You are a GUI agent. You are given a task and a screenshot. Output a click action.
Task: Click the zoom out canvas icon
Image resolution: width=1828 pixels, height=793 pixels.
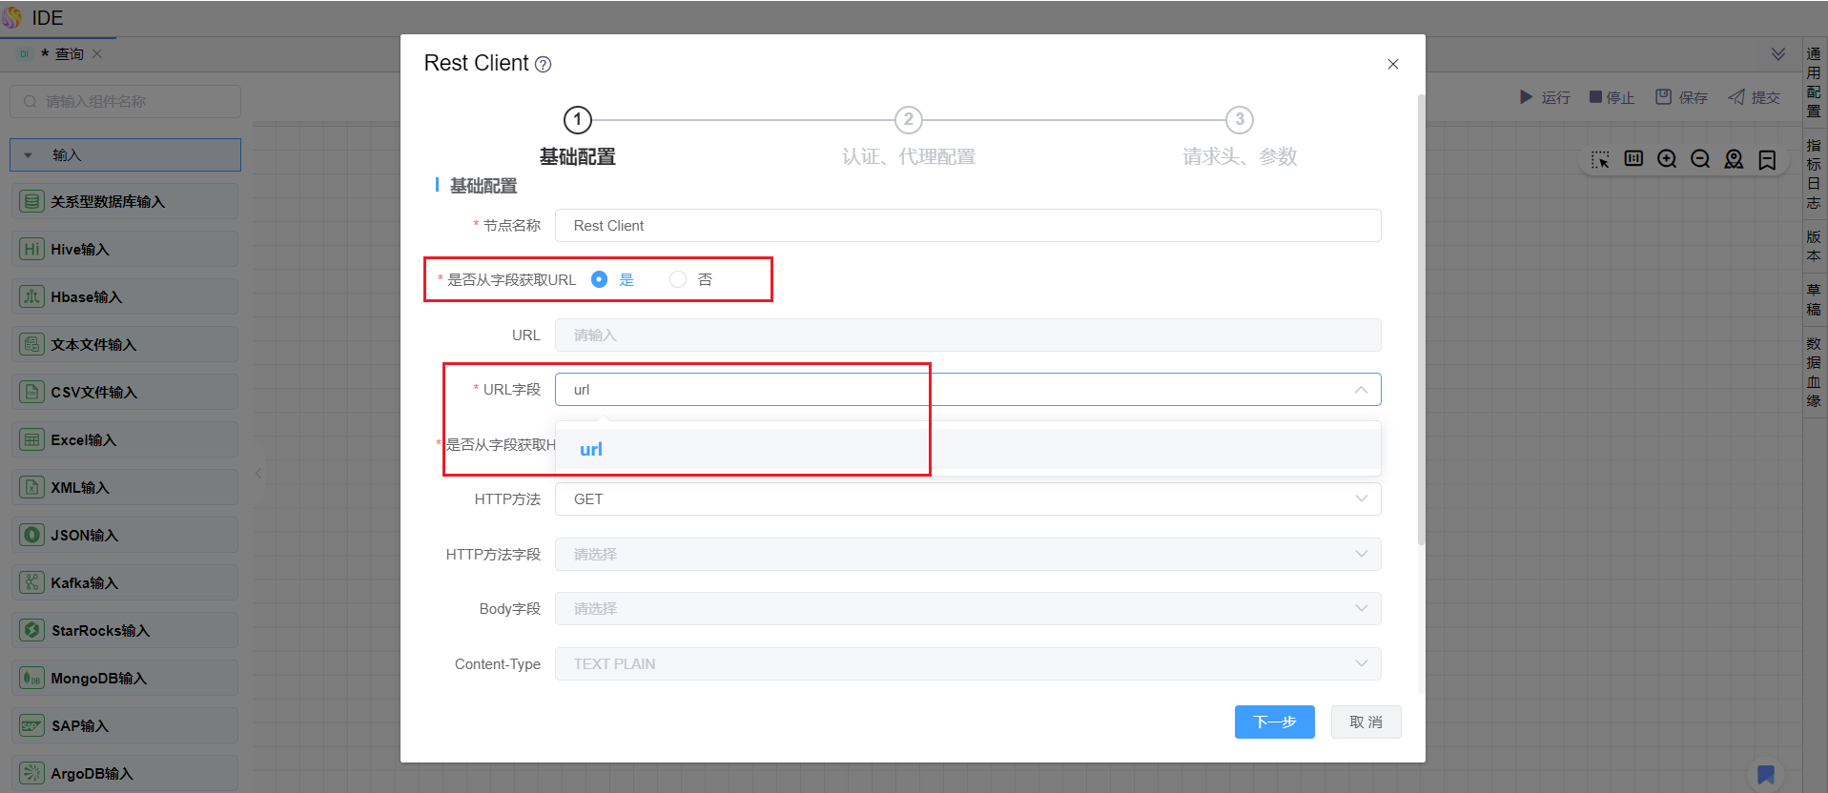pyautogui.click(x=1700, y=159)
